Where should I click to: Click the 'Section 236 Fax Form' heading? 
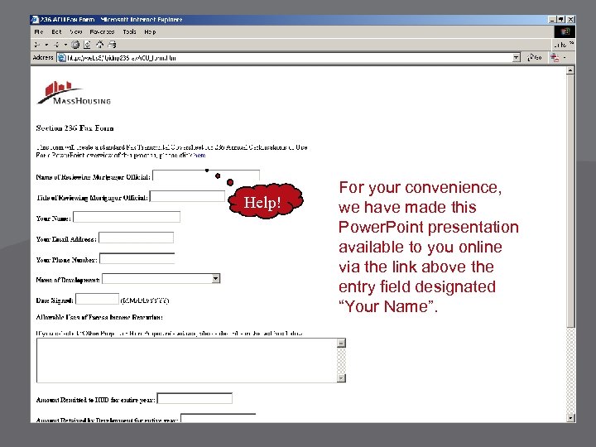(74, 128)
